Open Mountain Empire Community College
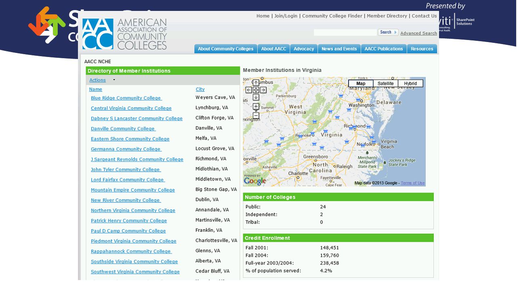Screen dimensions: 517x291 133,190
